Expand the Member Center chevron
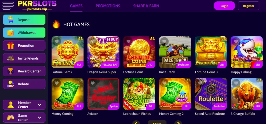 point(39,105)
